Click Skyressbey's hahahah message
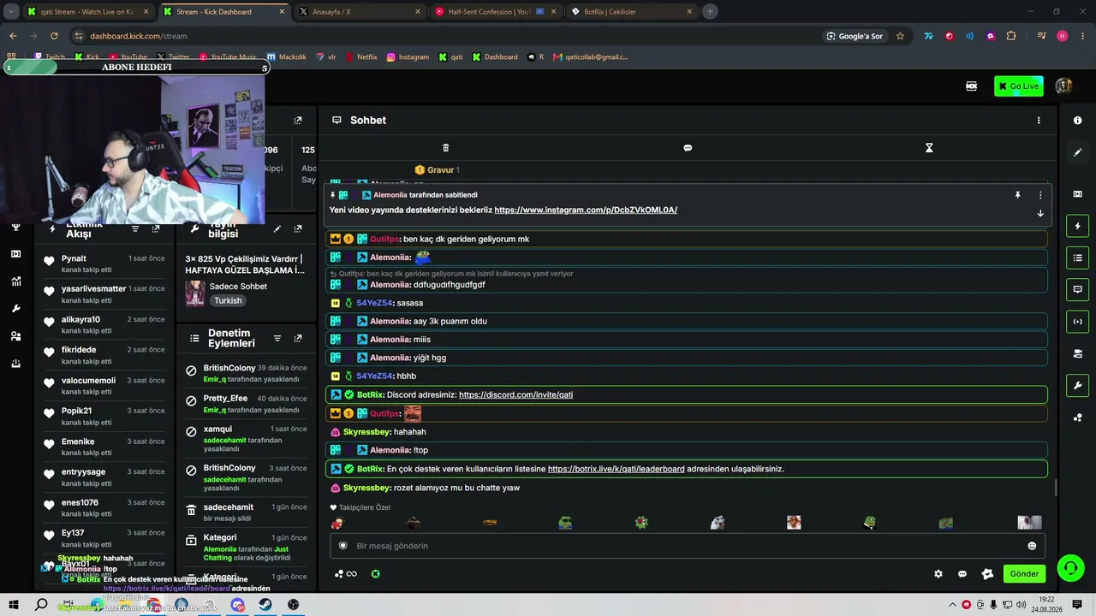1096x616 pixels. click(x=410, y=432)
